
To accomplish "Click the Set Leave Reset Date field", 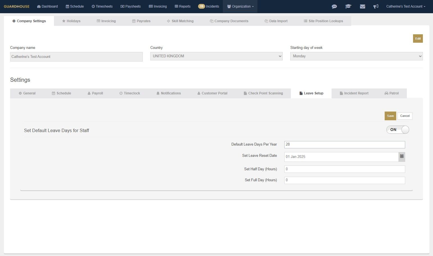I will coord(341,157).
